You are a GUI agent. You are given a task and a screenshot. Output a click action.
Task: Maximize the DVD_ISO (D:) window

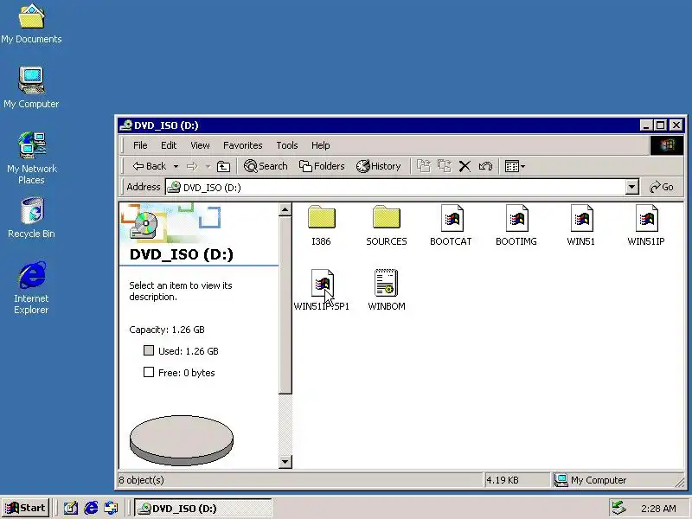(661, 125)
